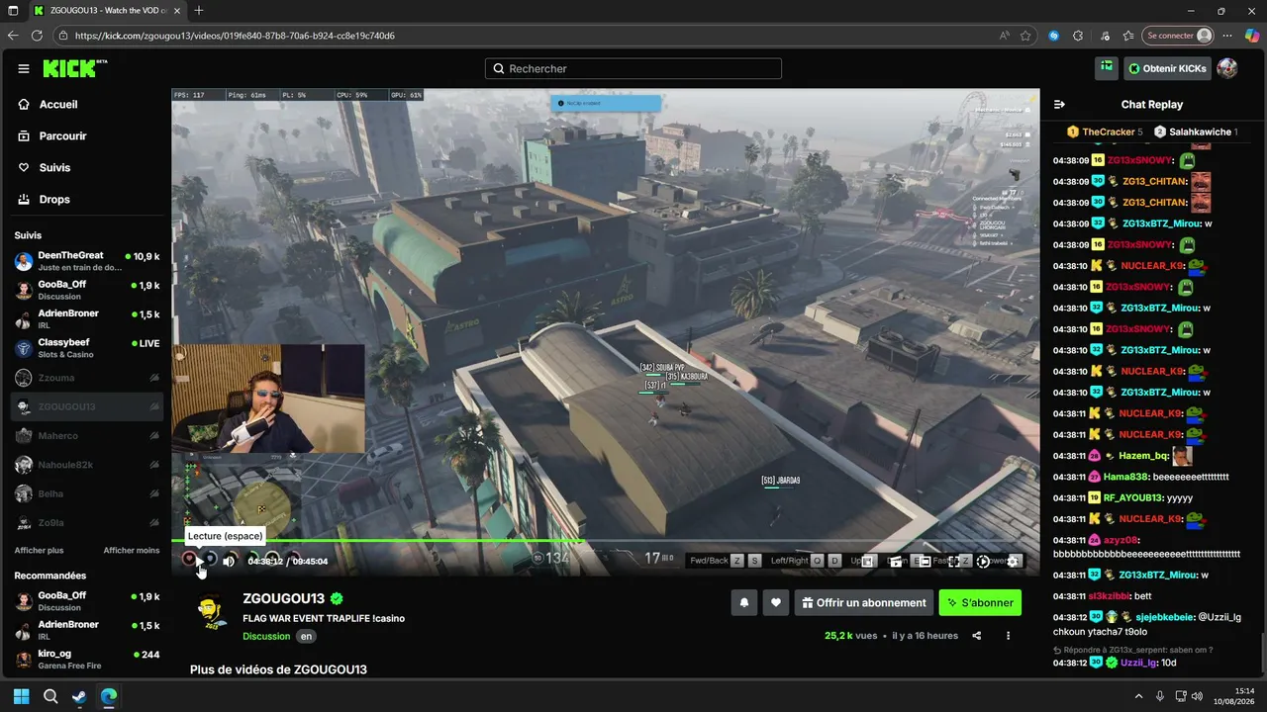Open the Windows Start menu
Image resolution: width=1267 pixels, height=712 pixels.
22,696
